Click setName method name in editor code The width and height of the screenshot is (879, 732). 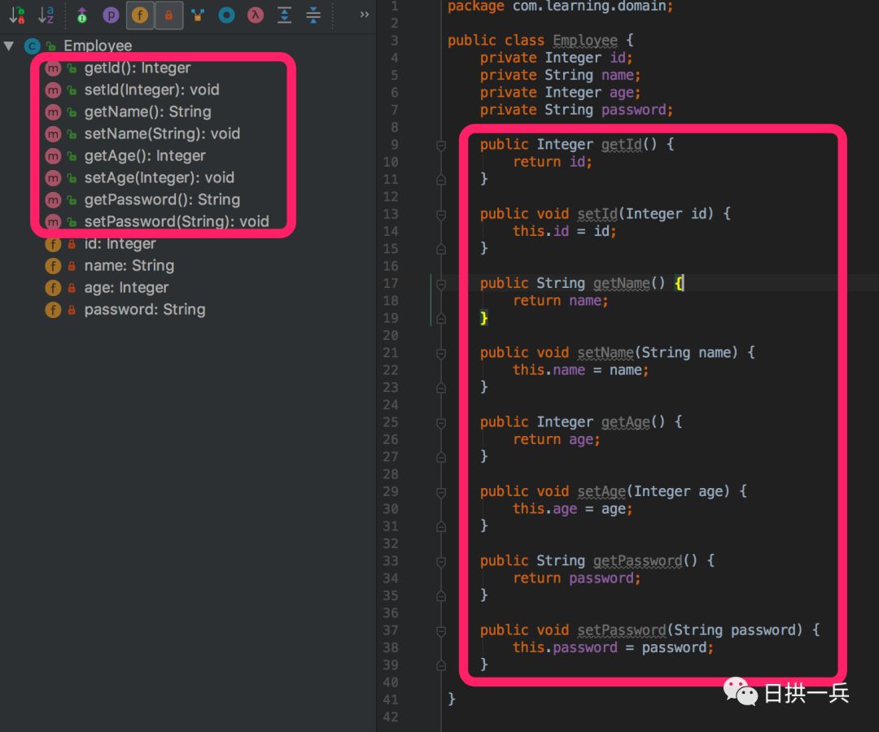tap(606, 353)
